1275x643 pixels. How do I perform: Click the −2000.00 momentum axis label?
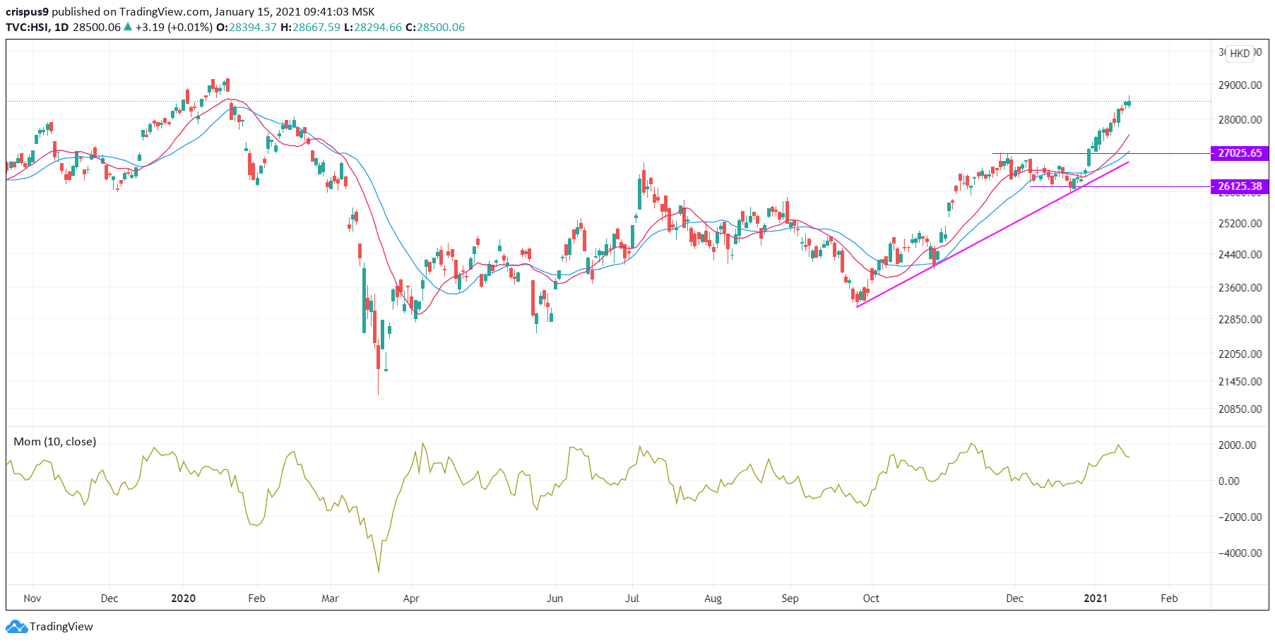(x=1240, y=517)
